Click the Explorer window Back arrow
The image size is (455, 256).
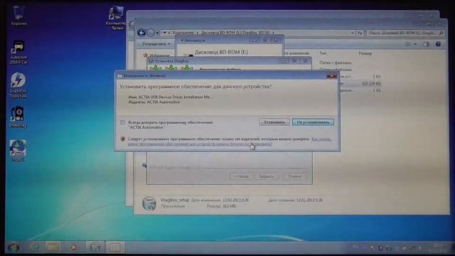[x=141, y=33]
